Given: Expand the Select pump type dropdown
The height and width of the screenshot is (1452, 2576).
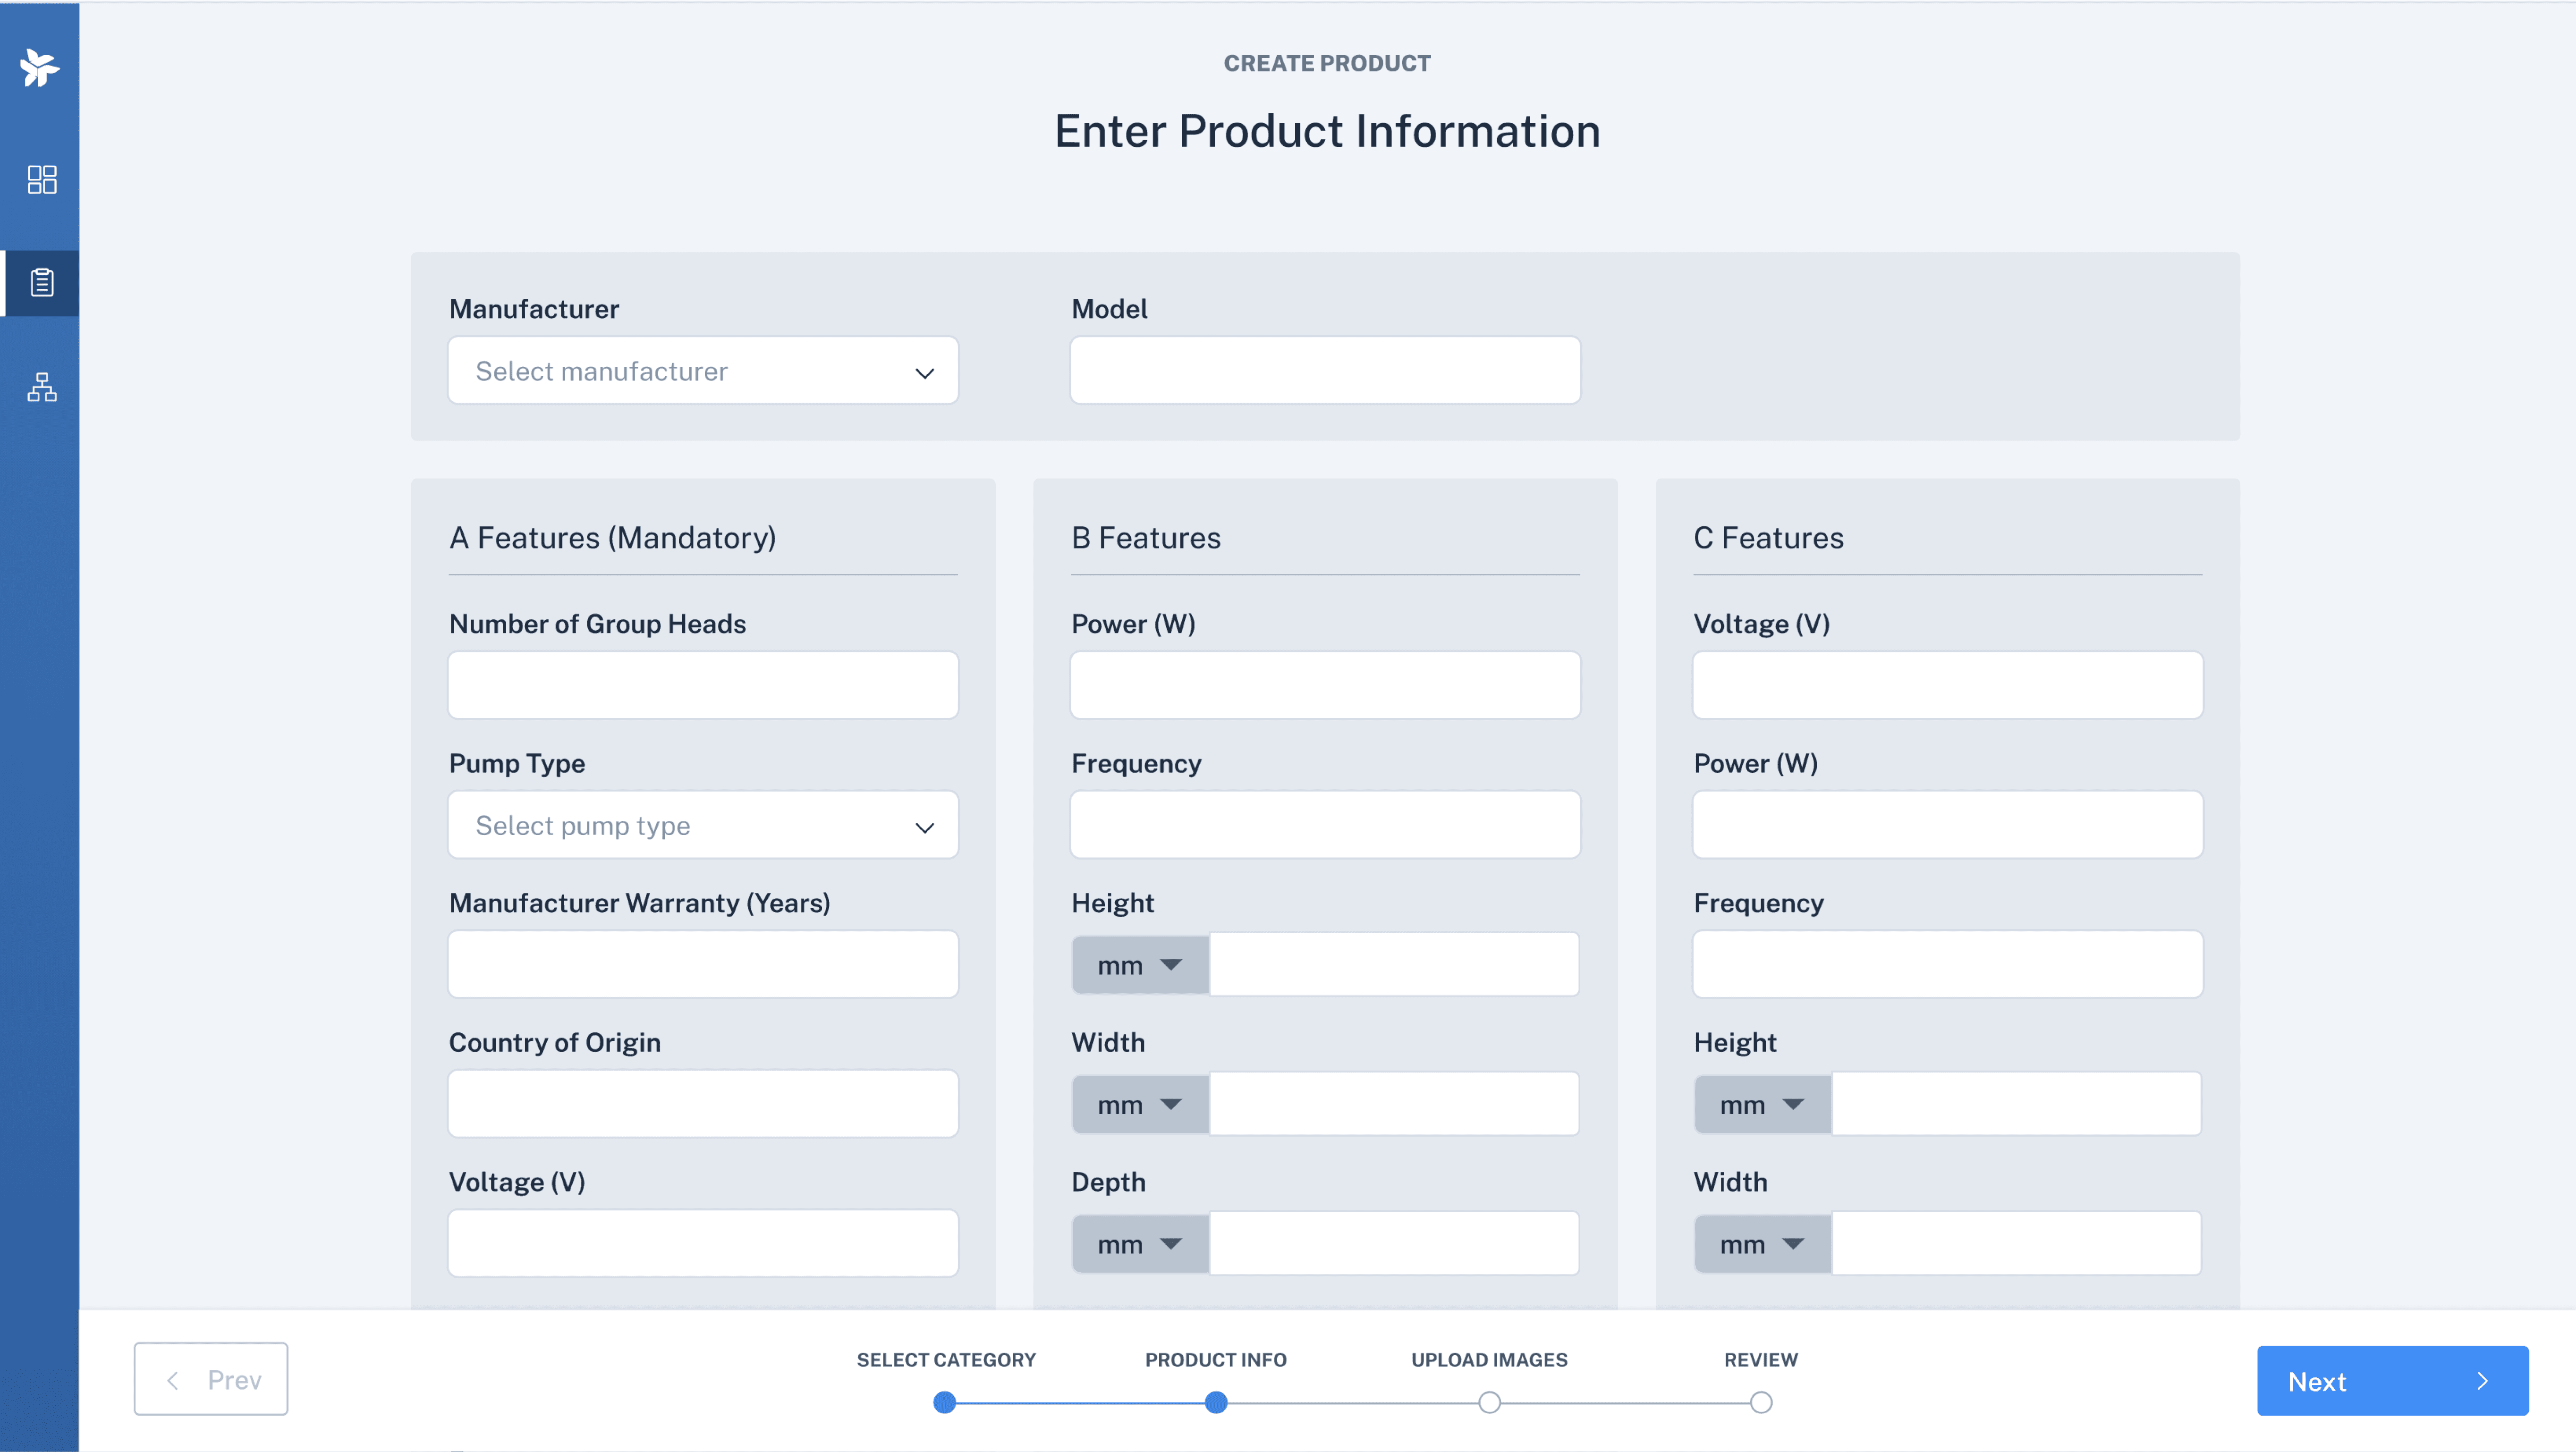Looking at the screenshot, I should 703,826.
